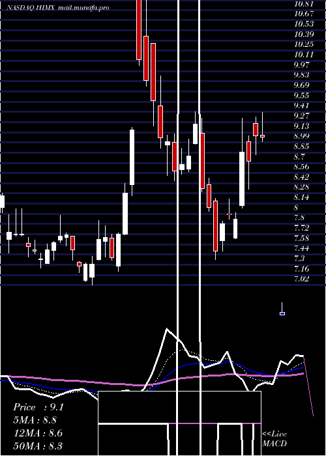326x456 pixels.
Task: Click the 8.14 price axis label
Action: coord(302,197)
